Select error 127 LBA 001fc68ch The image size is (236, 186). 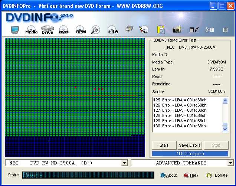point(180,110)
